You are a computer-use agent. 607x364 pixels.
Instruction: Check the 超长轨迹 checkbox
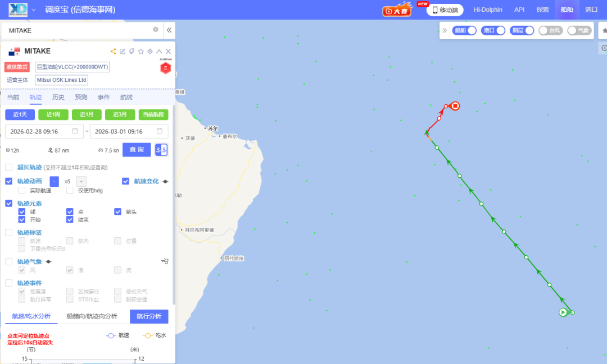click(x=9, y=167)
